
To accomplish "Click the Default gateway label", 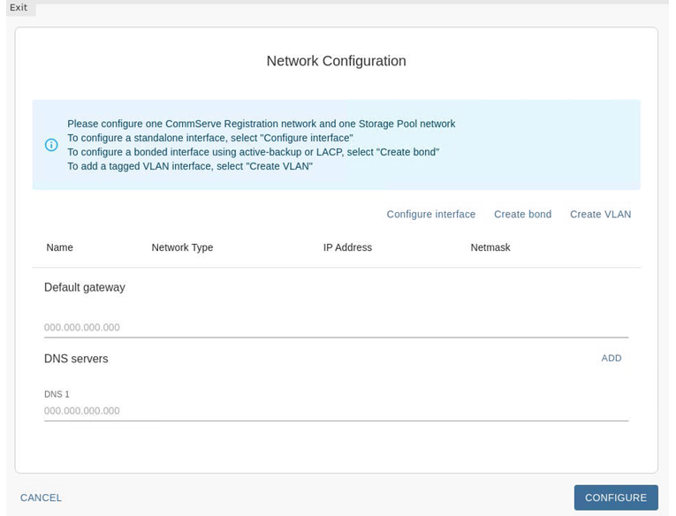I will (85, 287).
